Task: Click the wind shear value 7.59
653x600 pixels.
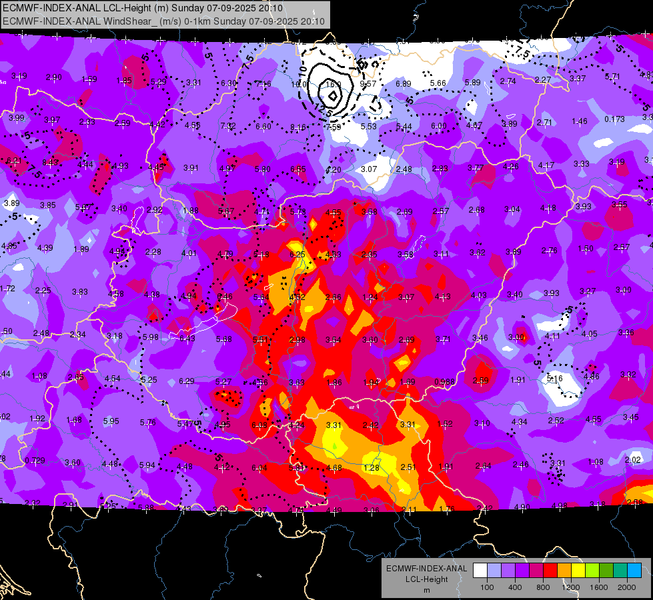Action: pyautogui.click(x=333, y=127)
